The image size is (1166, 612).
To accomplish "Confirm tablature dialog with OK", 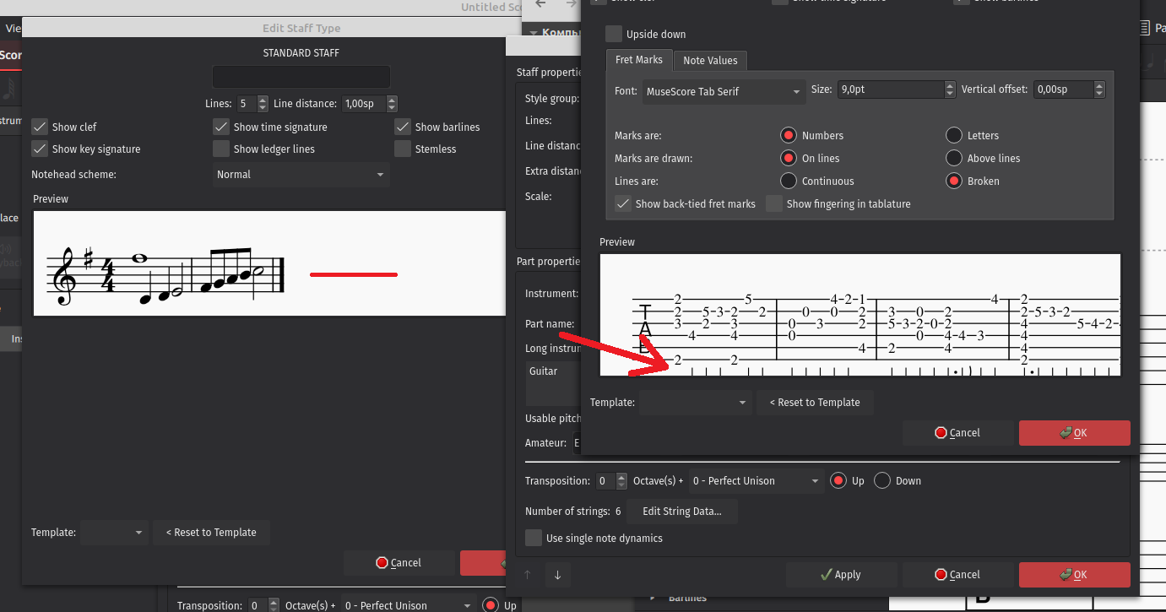I will (1074, 433).
